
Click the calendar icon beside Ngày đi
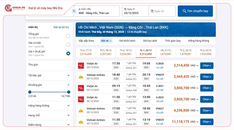125,9
